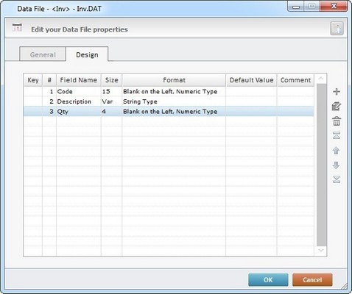Click the help document icon in header
Viewport: 352px width, 294px height.
337,29
